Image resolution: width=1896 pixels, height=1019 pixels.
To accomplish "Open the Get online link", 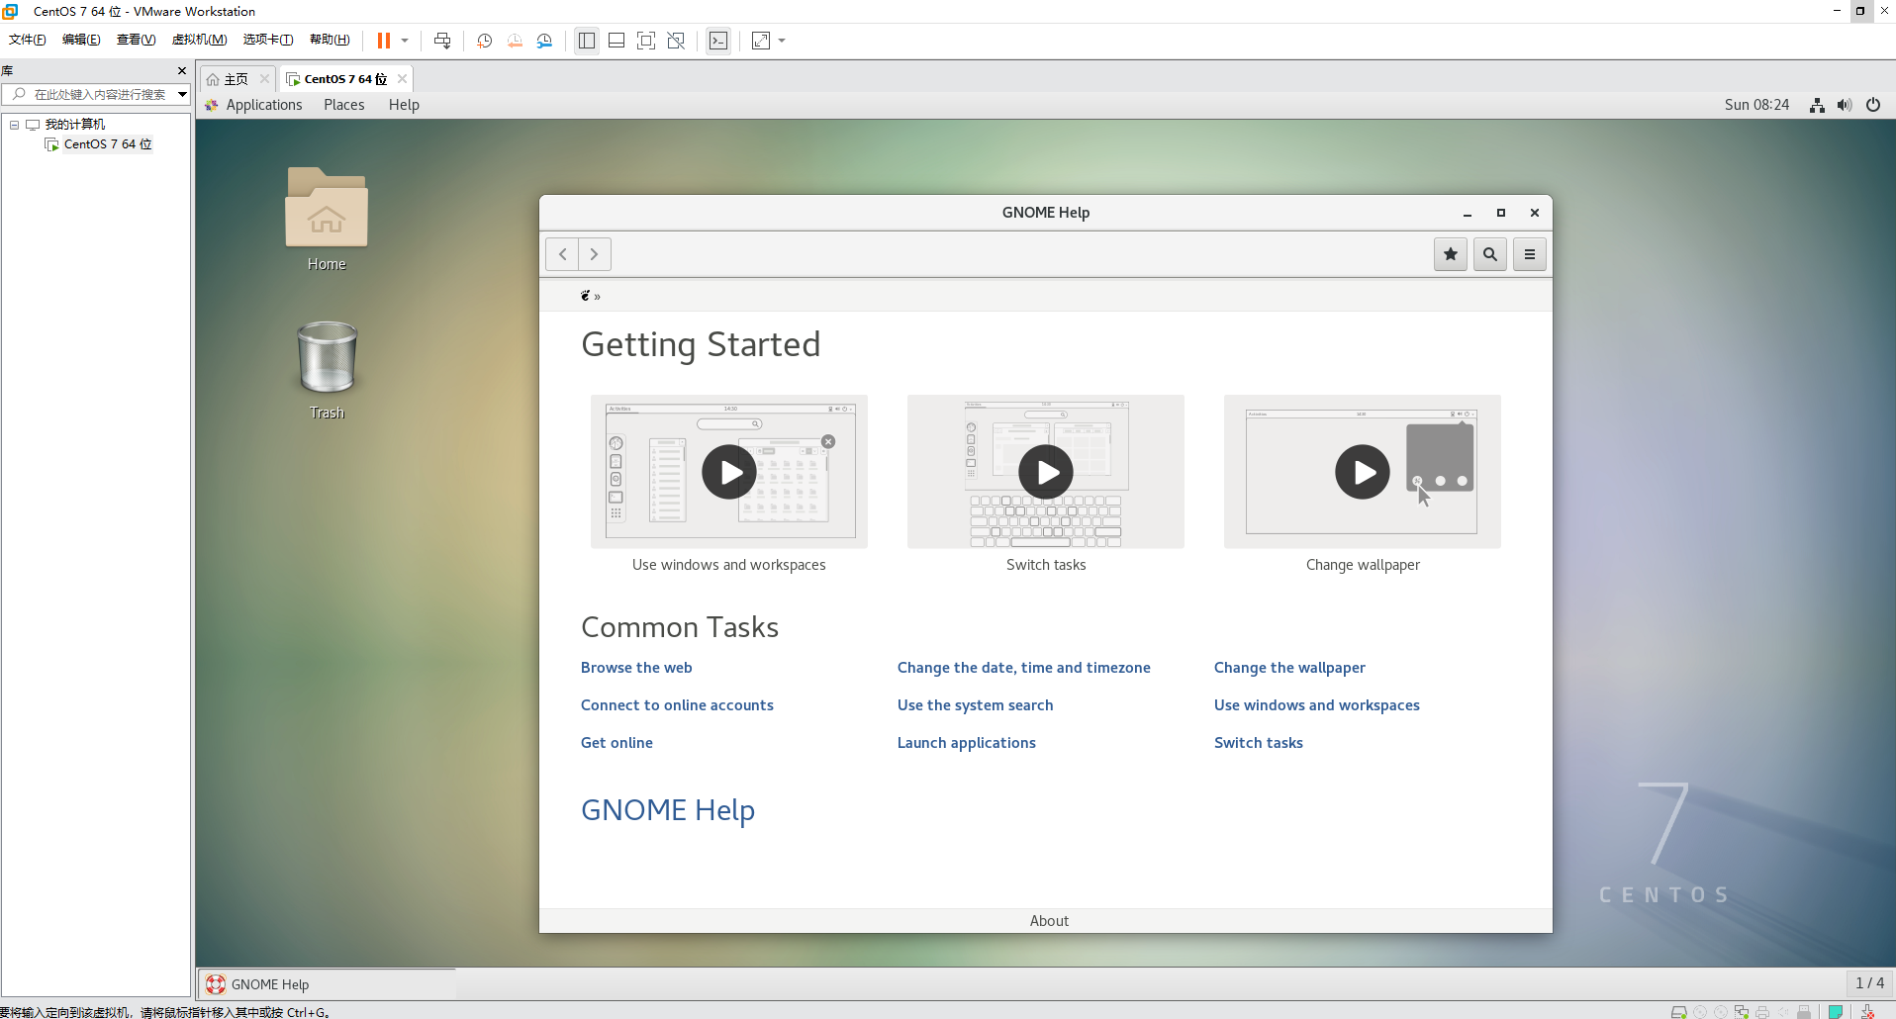I will coord(616,743).
